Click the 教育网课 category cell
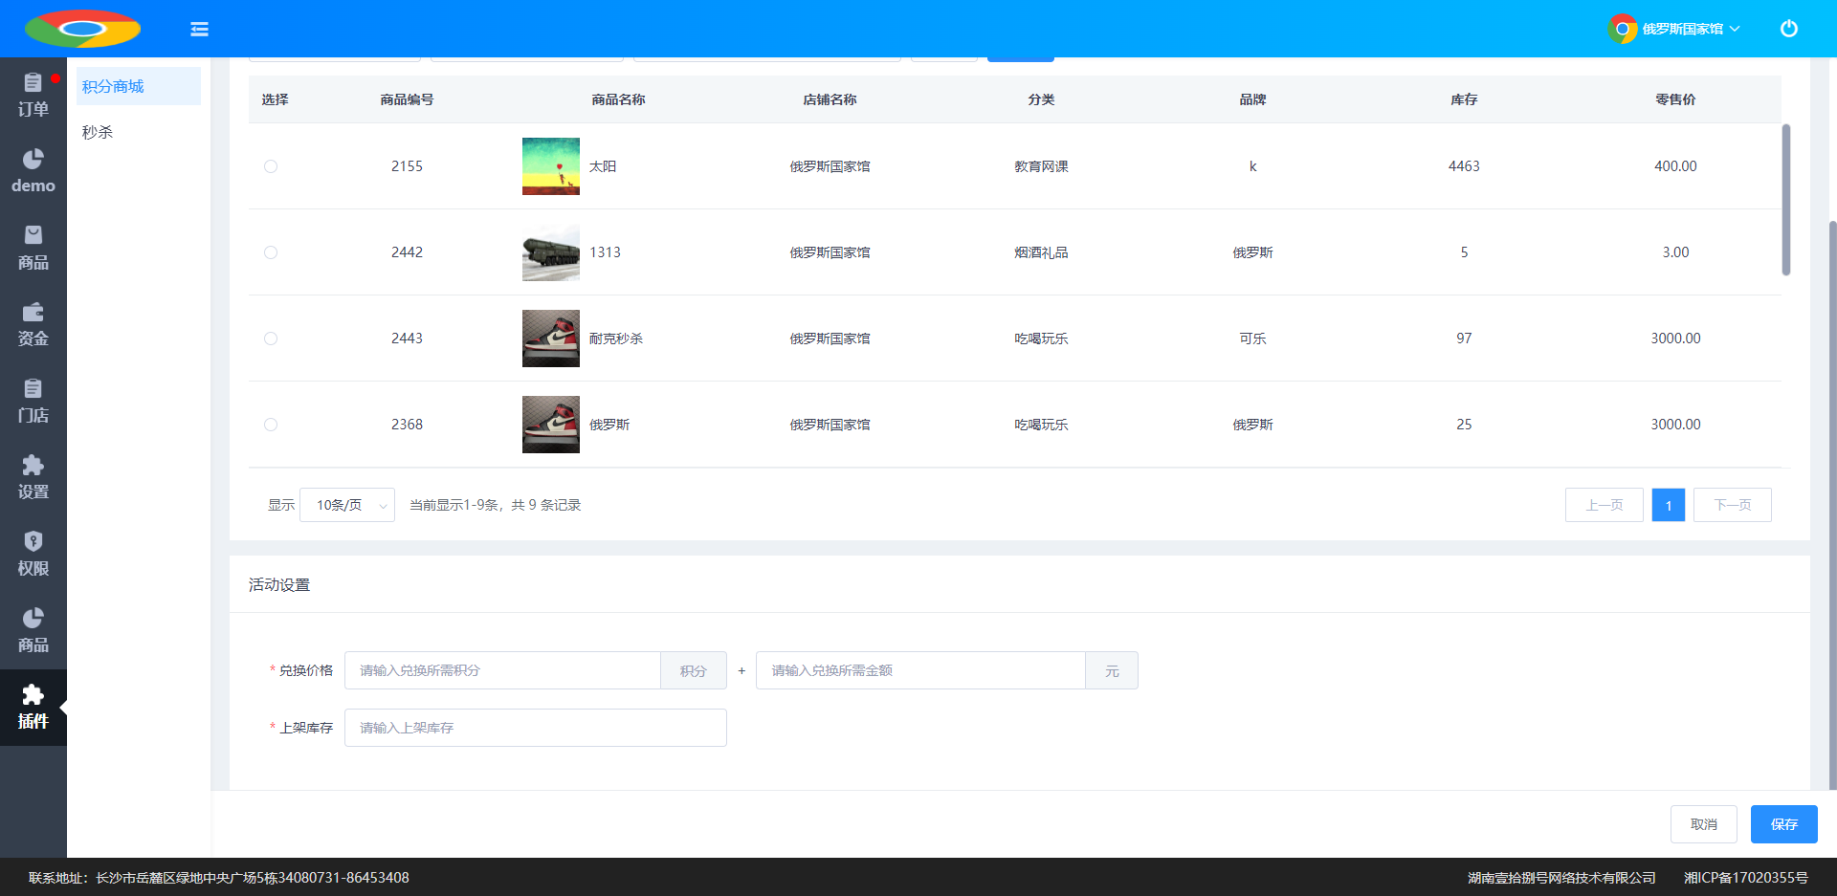This screenshot has height=896, width=1837. pyautogui.click(x=1041, y=166)
